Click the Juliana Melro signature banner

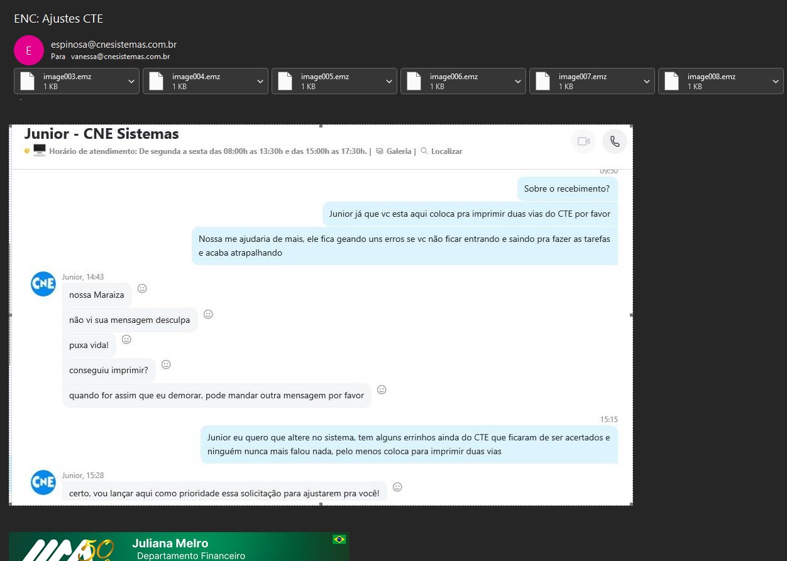[179, 547]
